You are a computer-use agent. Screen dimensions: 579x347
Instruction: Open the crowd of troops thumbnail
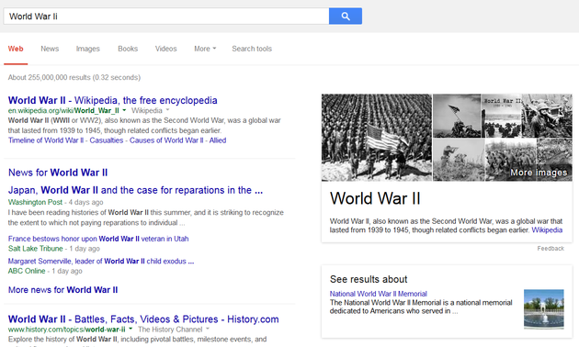click(510, 160)
